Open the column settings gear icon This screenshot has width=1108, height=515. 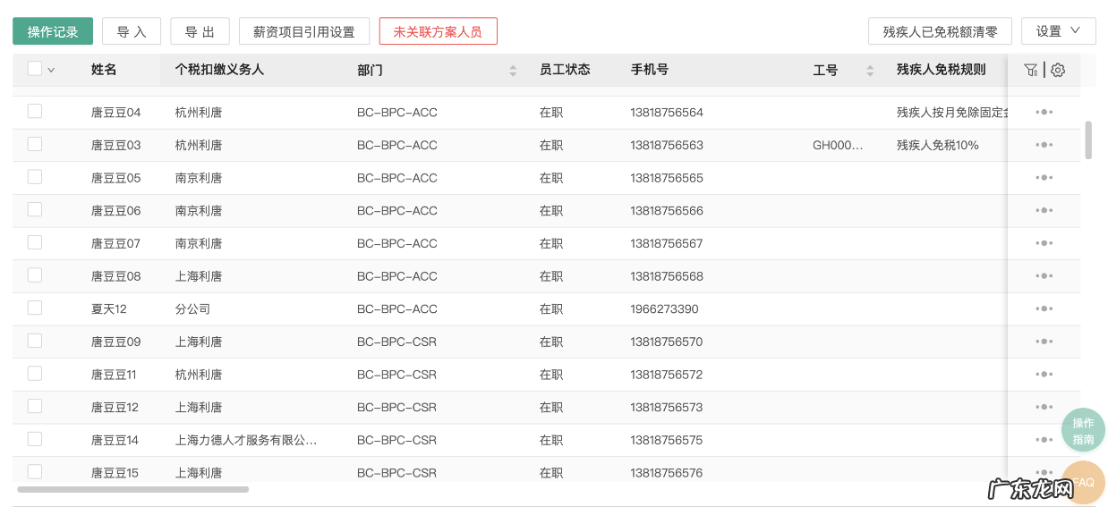[1058, 69]
